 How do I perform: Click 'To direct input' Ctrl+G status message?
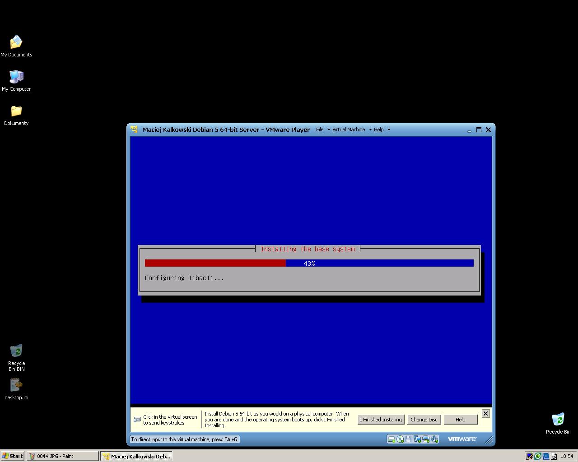[x=185, y=439]
